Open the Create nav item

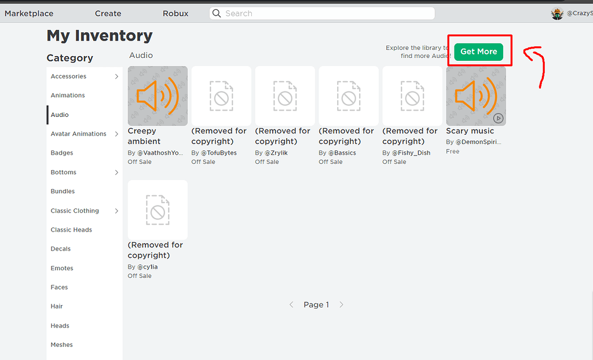[x=108, y=14]
